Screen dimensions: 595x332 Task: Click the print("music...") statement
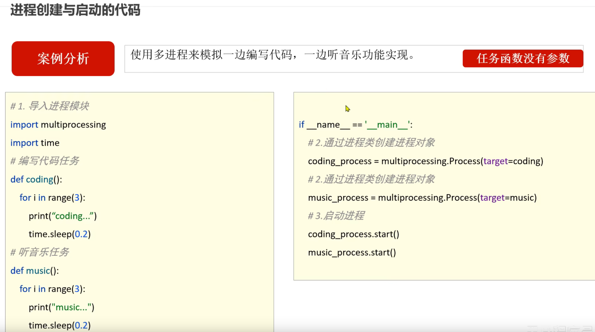pyautogui.click(x=61, y=307)
